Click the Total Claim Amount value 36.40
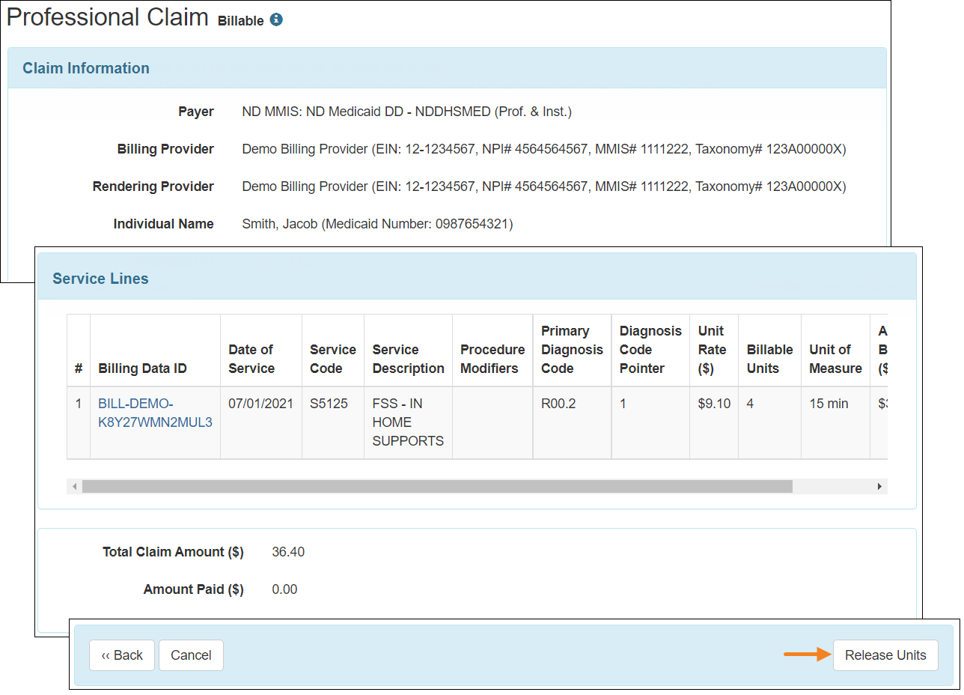The height and width of the screenshot is (695, 964). tap(288, 552)
